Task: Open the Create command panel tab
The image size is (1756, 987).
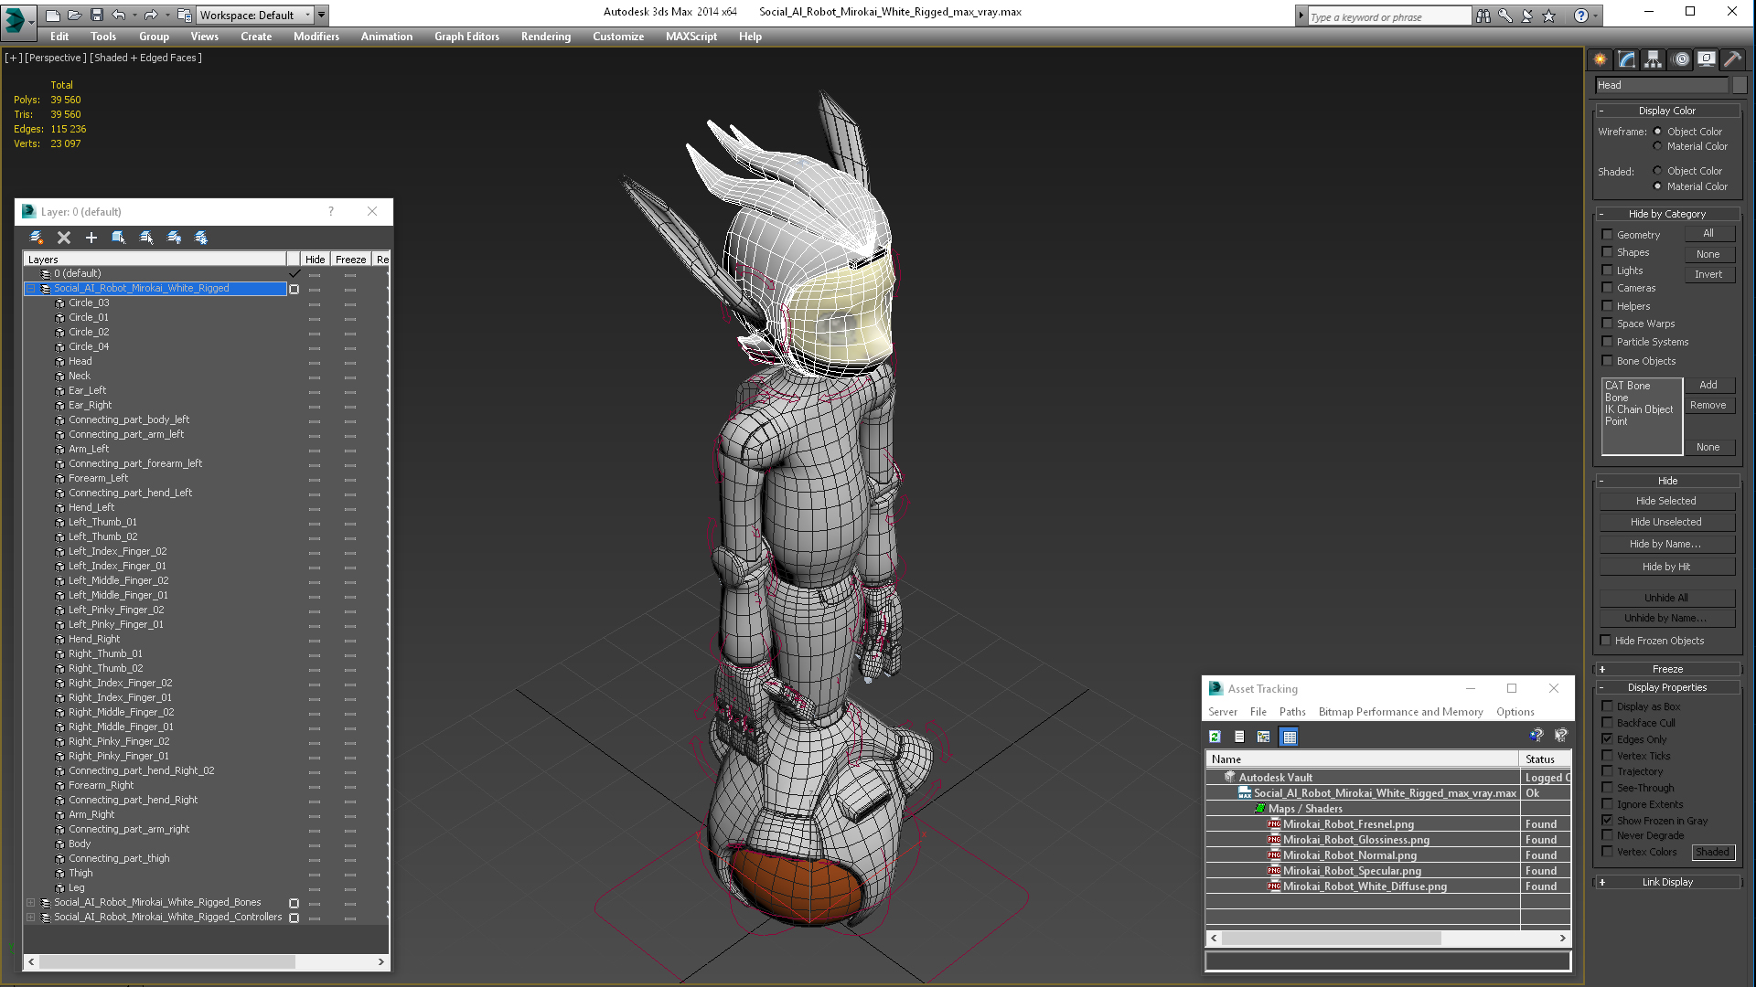Action: 1600,59
